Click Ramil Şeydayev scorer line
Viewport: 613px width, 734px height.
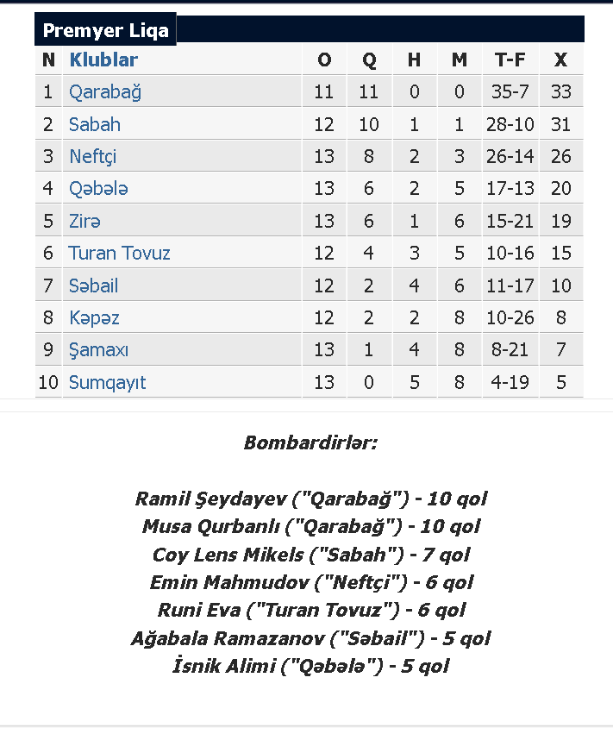310,499
